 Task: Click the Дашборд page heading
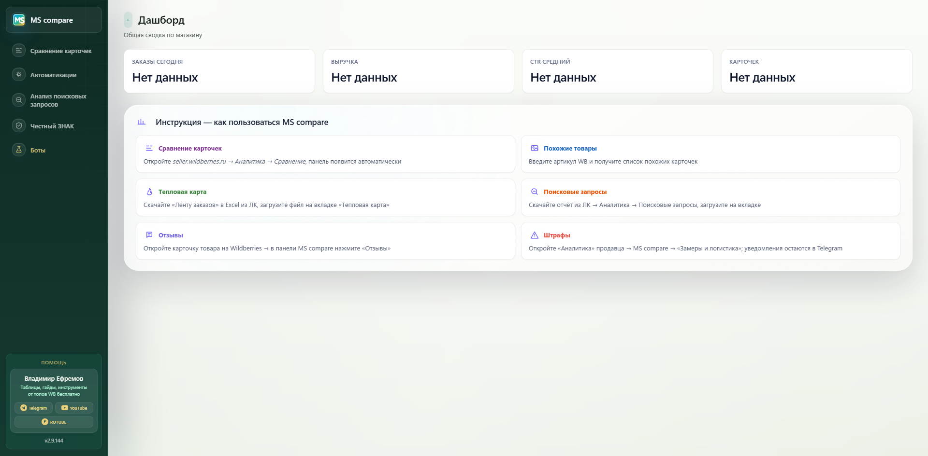coord(161,20)
